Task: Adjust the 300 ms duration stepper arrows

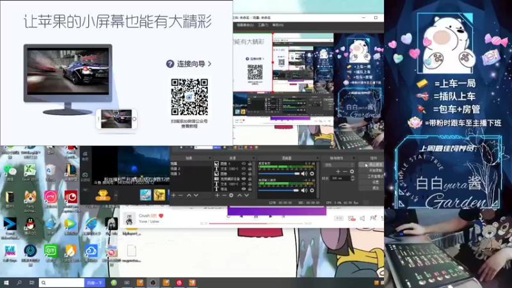Action: click(353, 179)
